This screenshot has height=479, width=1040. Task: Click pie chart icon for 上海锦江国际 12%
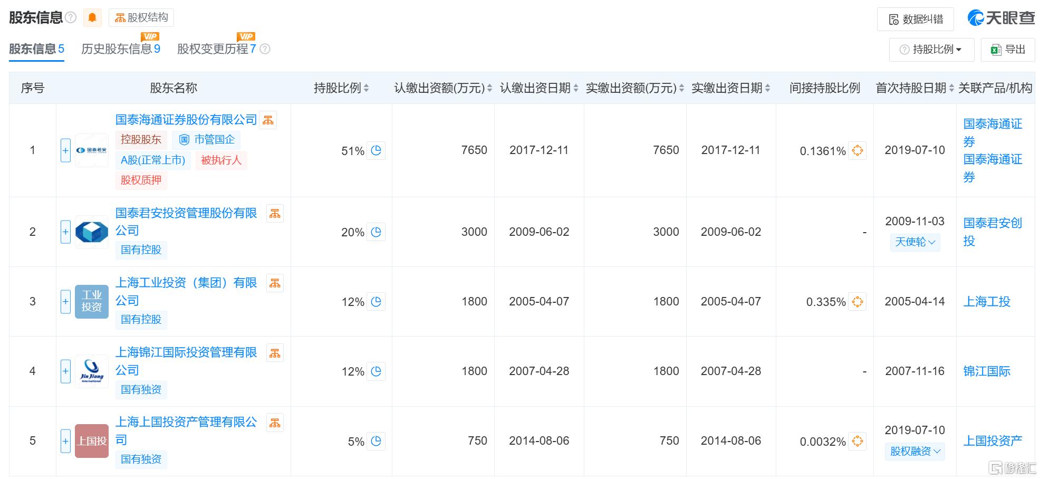(376, 371)
